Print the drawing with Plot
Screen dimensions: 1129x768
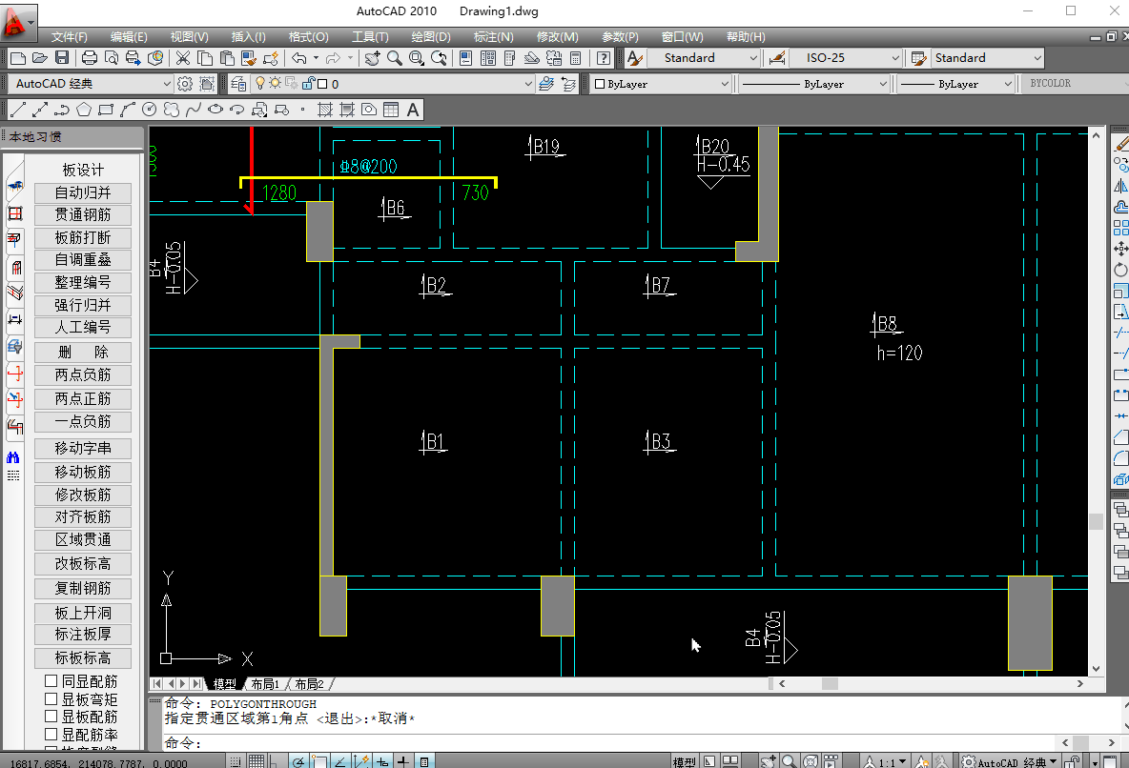(90, 58)
